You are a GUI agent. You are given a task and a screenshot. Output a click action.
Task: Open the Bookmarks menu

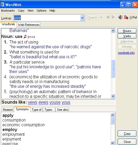coord(8,11)
